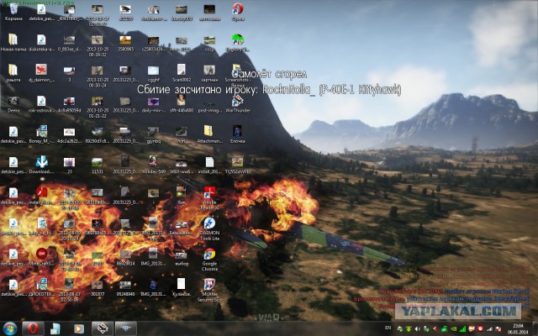Open the TQ552xWFR0 image thumbnail
Screen dimensions: 538x336
coord(237,165)
